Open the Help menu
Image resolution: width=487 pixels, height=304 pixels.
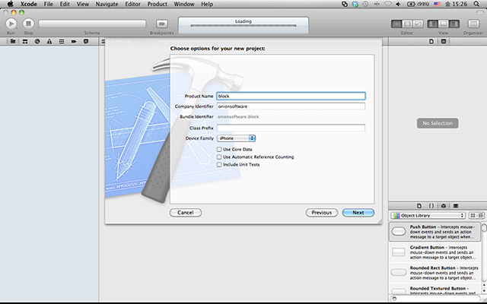[207, 4]
